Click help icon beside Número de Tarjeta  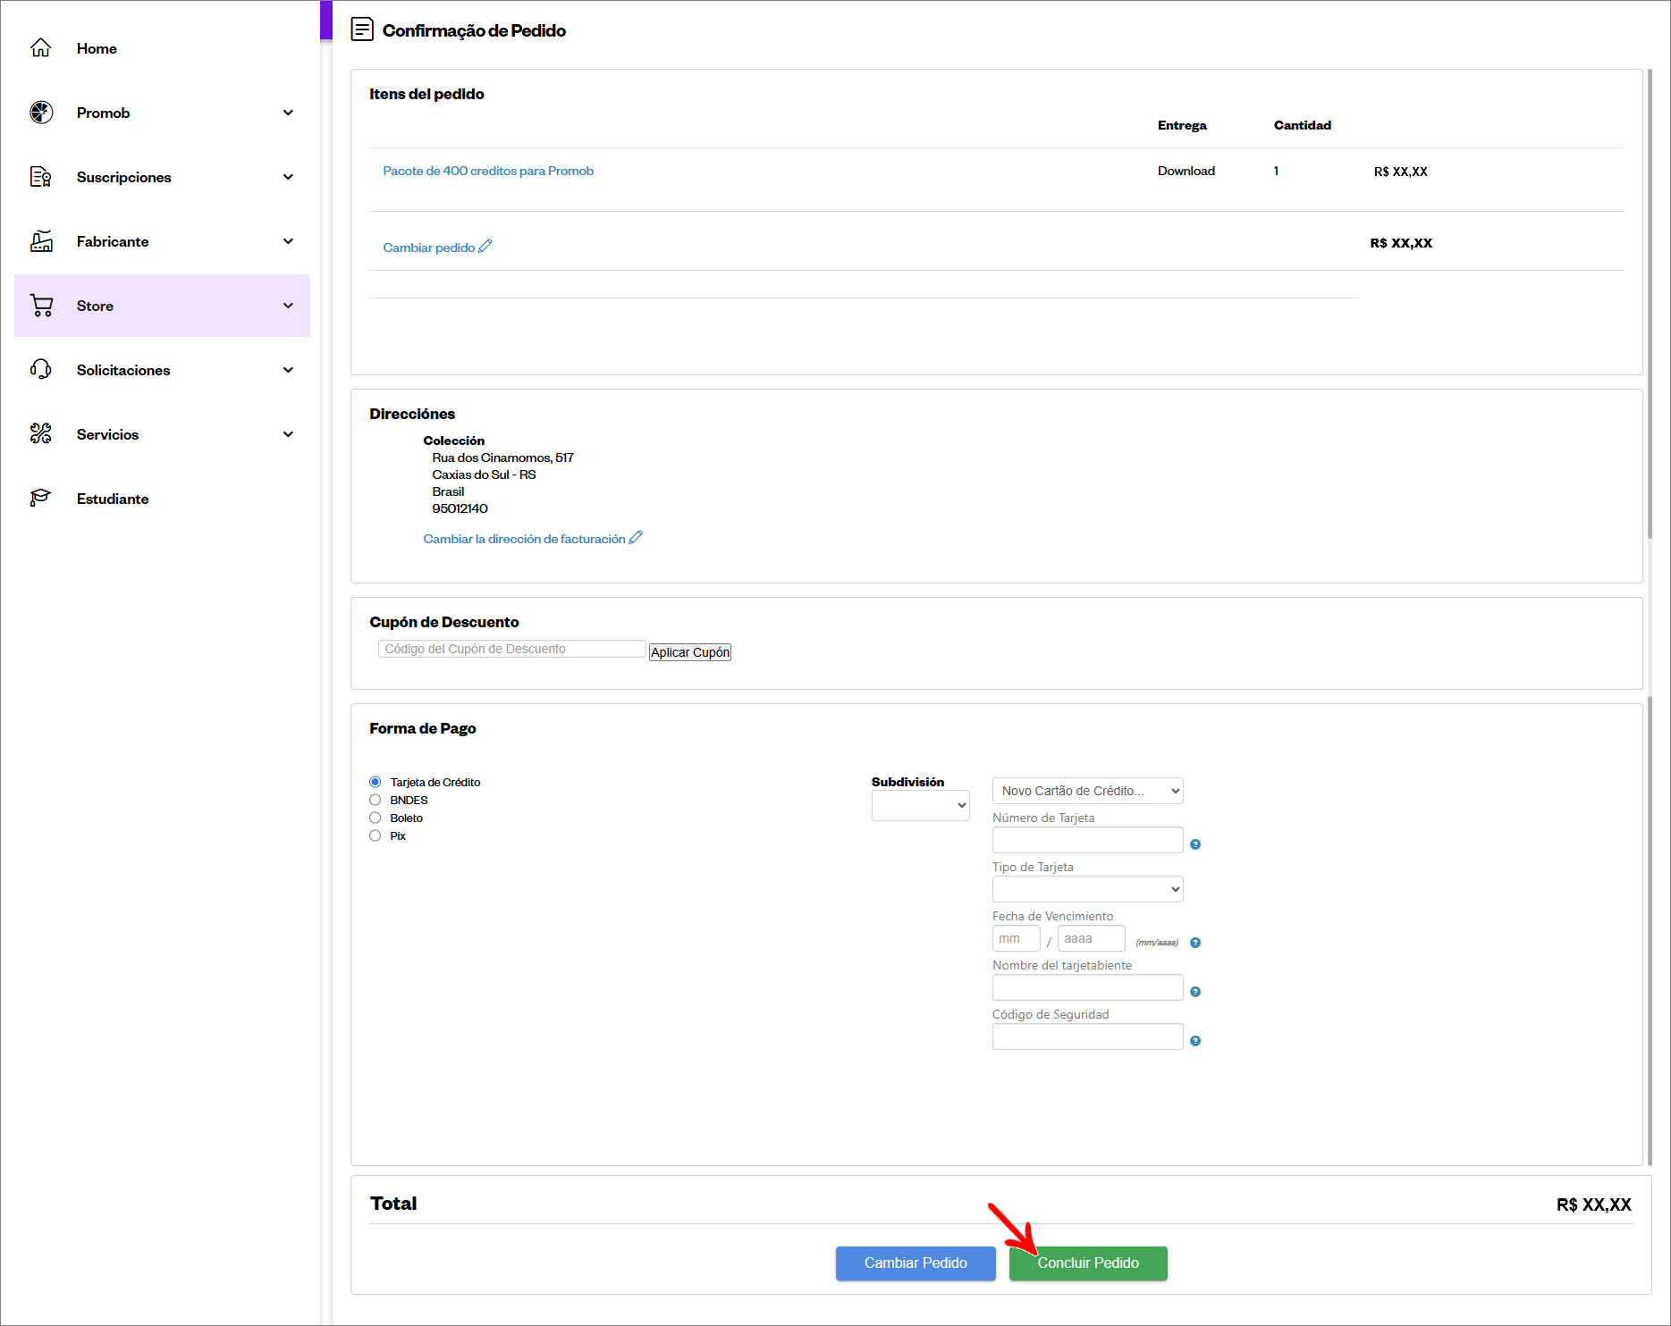click(x=1195, y=844)
